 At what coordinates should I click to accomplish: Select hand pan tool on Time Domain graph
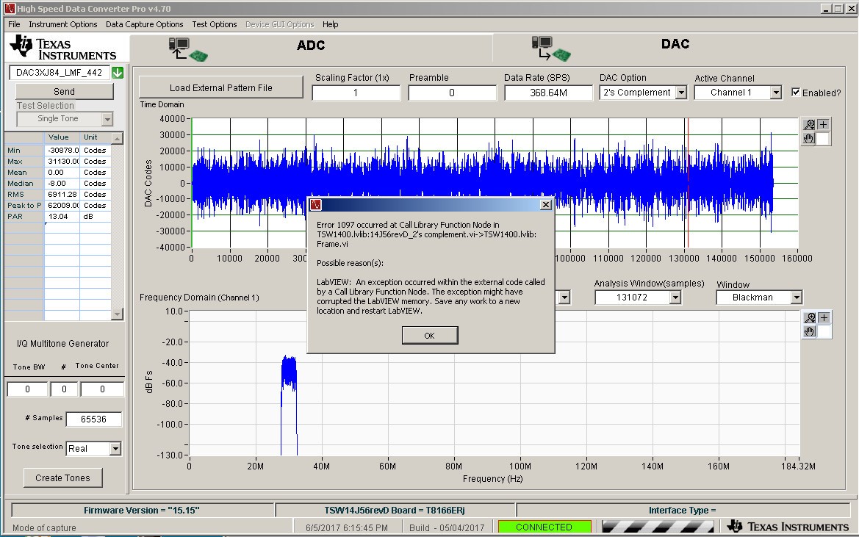point(810,138)
